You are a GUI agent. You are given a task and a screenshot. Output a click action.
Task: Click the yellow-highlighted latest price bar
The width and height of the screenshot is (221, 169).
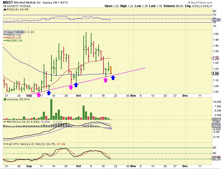coord(111,70)
